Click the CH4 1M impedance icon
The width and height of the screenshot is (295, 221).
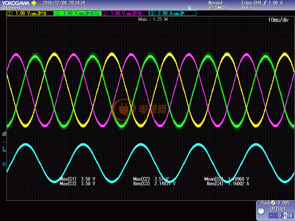click(182, 13)
